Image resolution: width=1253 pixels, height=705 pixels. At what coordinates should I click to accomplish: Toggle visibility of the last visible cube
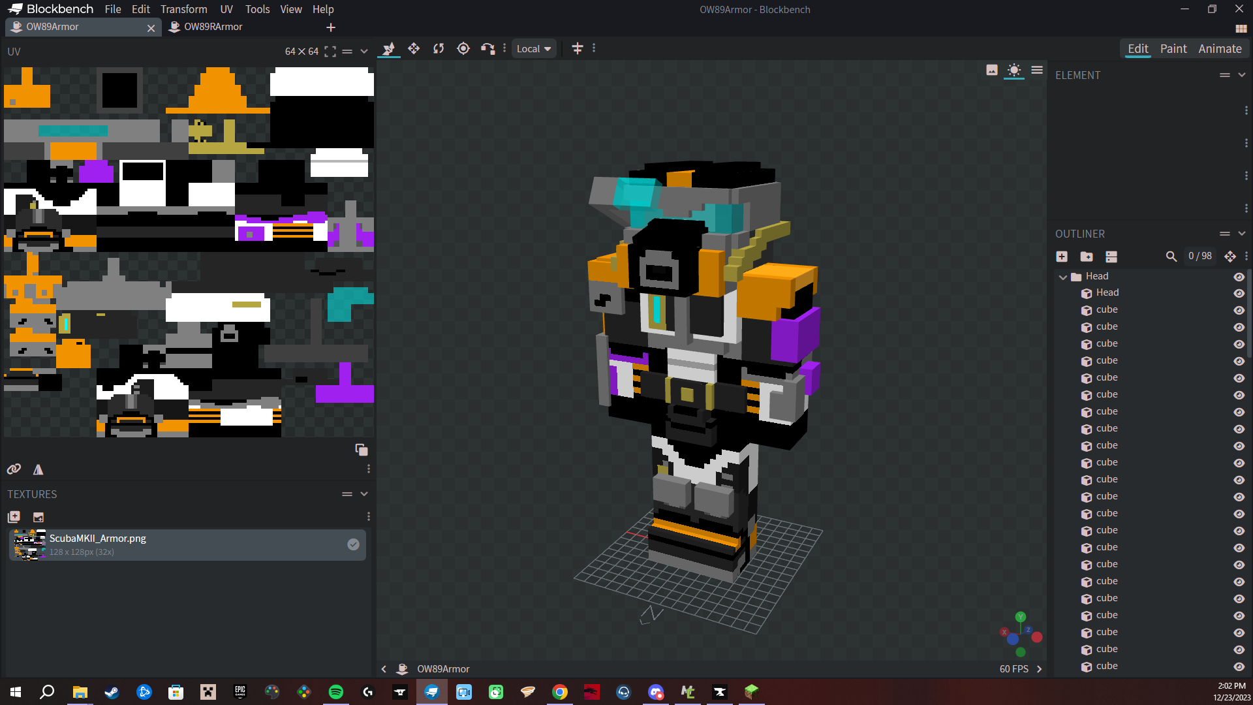[1239, 666]
